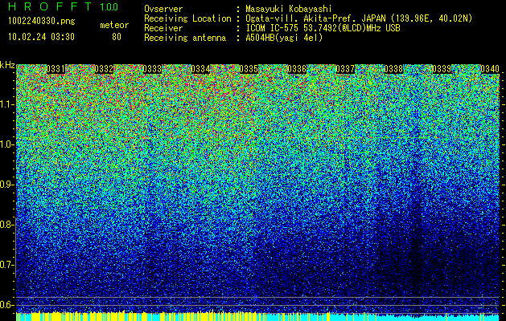
Task: Click the 0331 time marker
Action: 56,69
